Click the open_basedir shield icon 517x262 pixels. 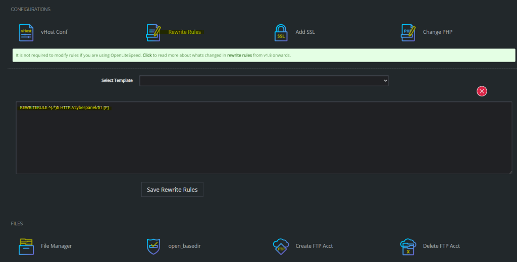coord(153,246)
